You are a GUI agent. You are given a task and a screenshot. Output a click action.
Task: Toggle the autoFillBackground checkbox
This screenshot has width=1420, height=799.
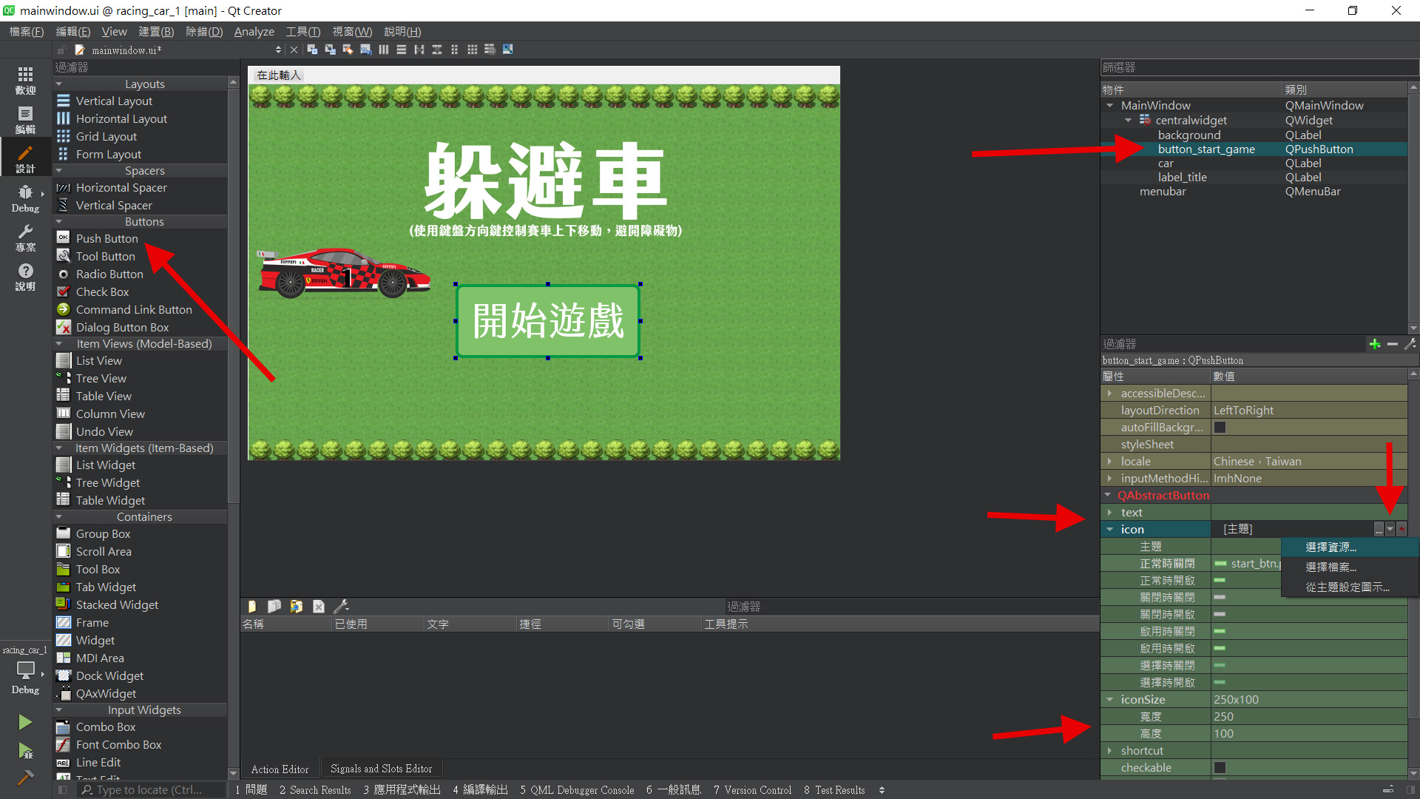(1220, 428)
